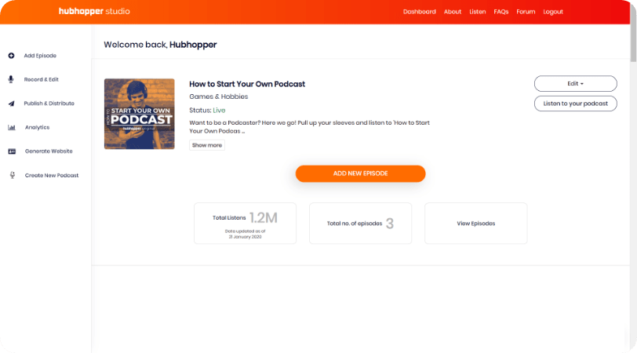Click Show more under podcast description
Image resolution: width=637 pixels, height=353 pixels.
(x=207, y=145)
